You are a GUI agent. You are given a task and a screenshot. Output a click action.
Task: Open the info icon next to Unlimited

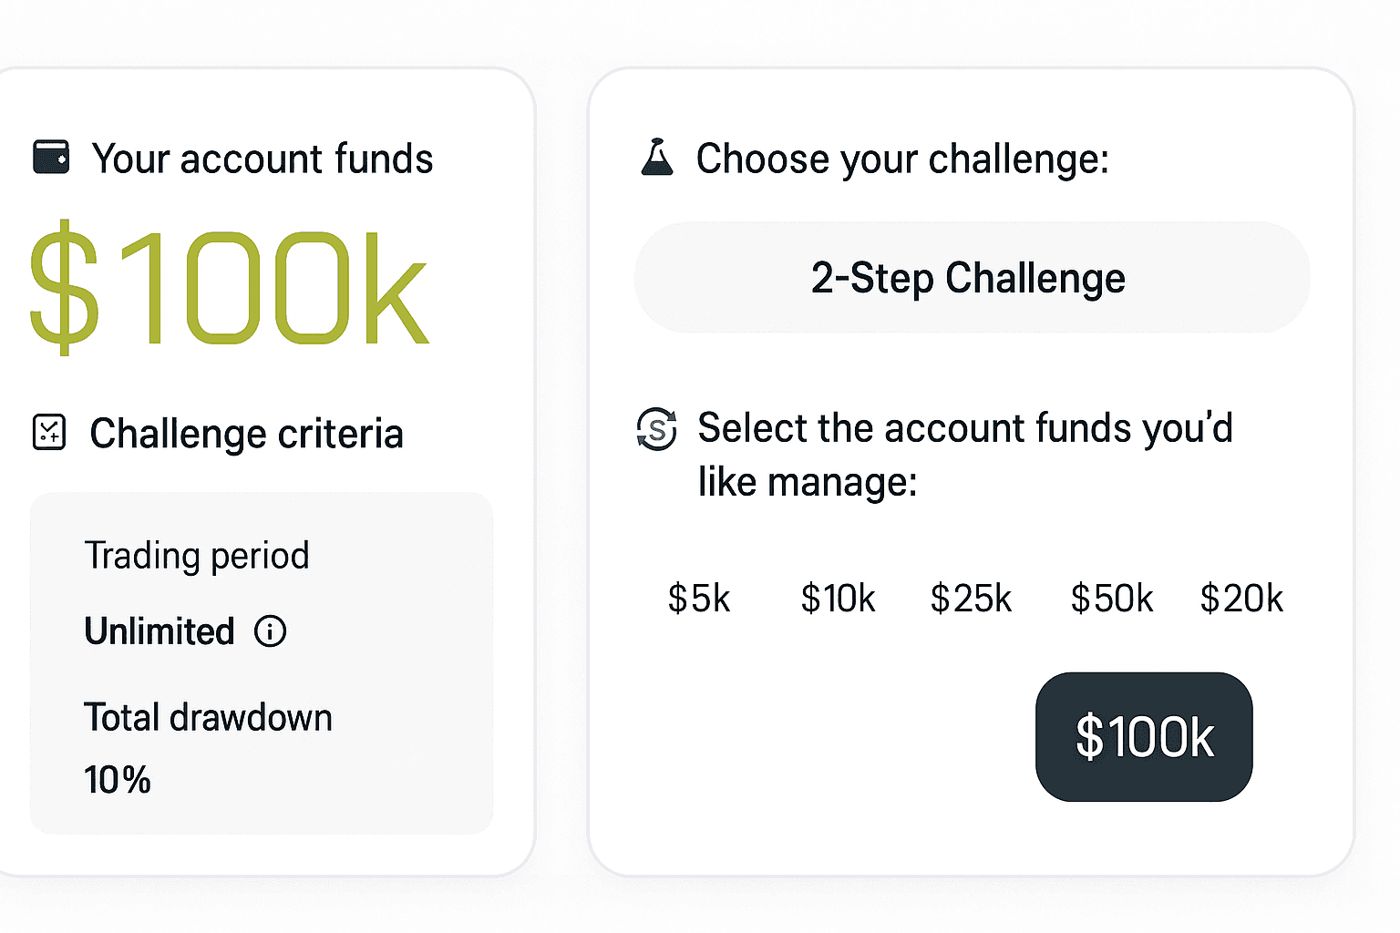[270, 631]
